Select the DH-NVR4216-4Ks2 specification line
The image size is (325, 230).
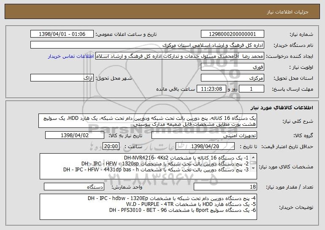[x=186, y=158]
